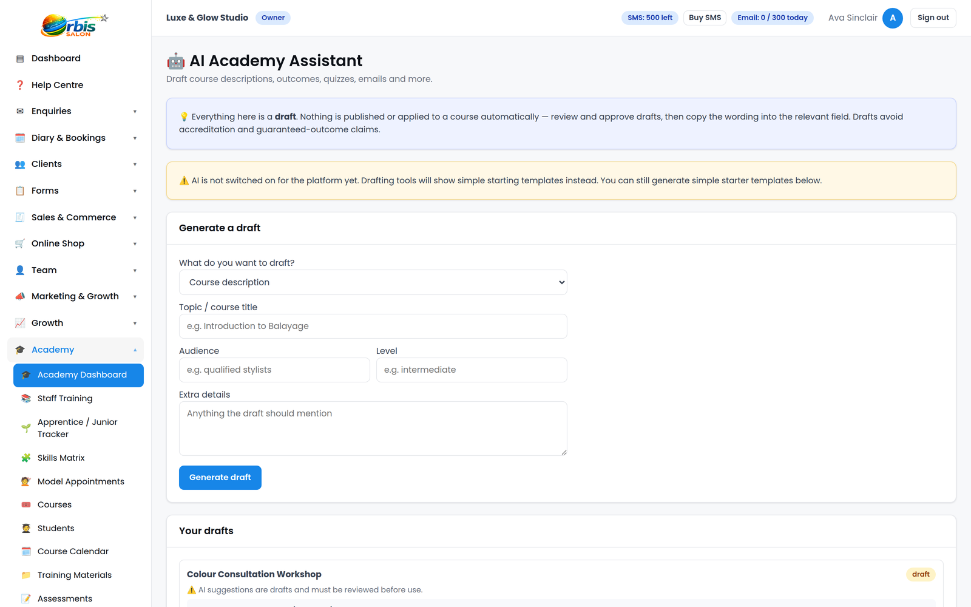Click the SMS: 500 left badge
The width and height of the screenshot is (971, 607).
click(650, 18)
